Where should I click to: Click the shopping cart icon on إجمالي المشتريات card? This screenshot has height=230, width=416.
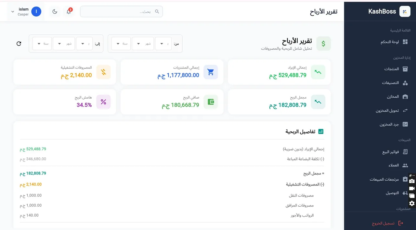[x=211, y=72]
